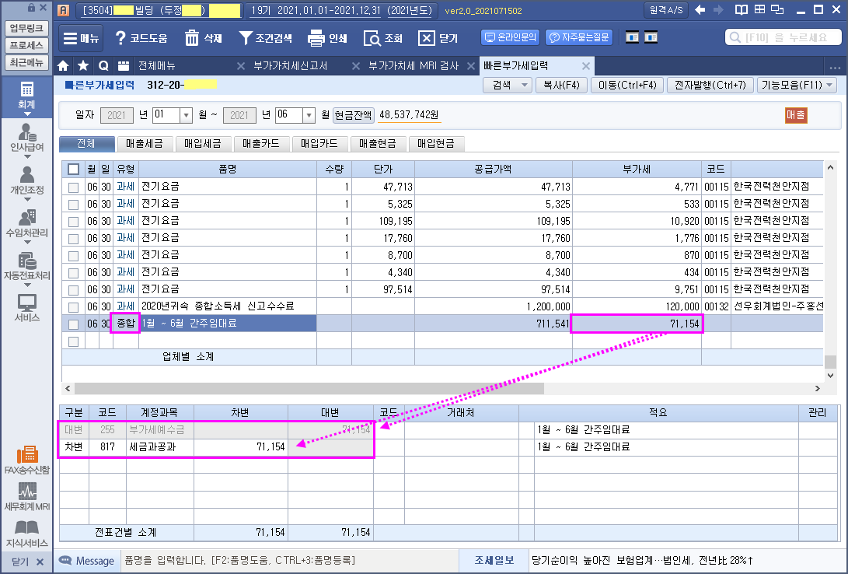Image resolution: width=848 pixels, height=574 pixels.
Task: Open the 기능모음(F11) dropdown
Action: pos(797,85)
